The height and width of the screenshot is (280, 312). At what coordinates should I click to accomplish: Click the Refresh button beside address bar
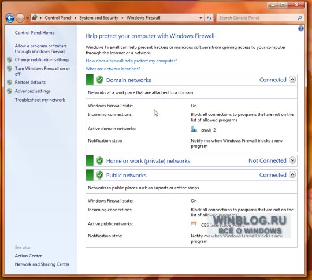(209, 18)
